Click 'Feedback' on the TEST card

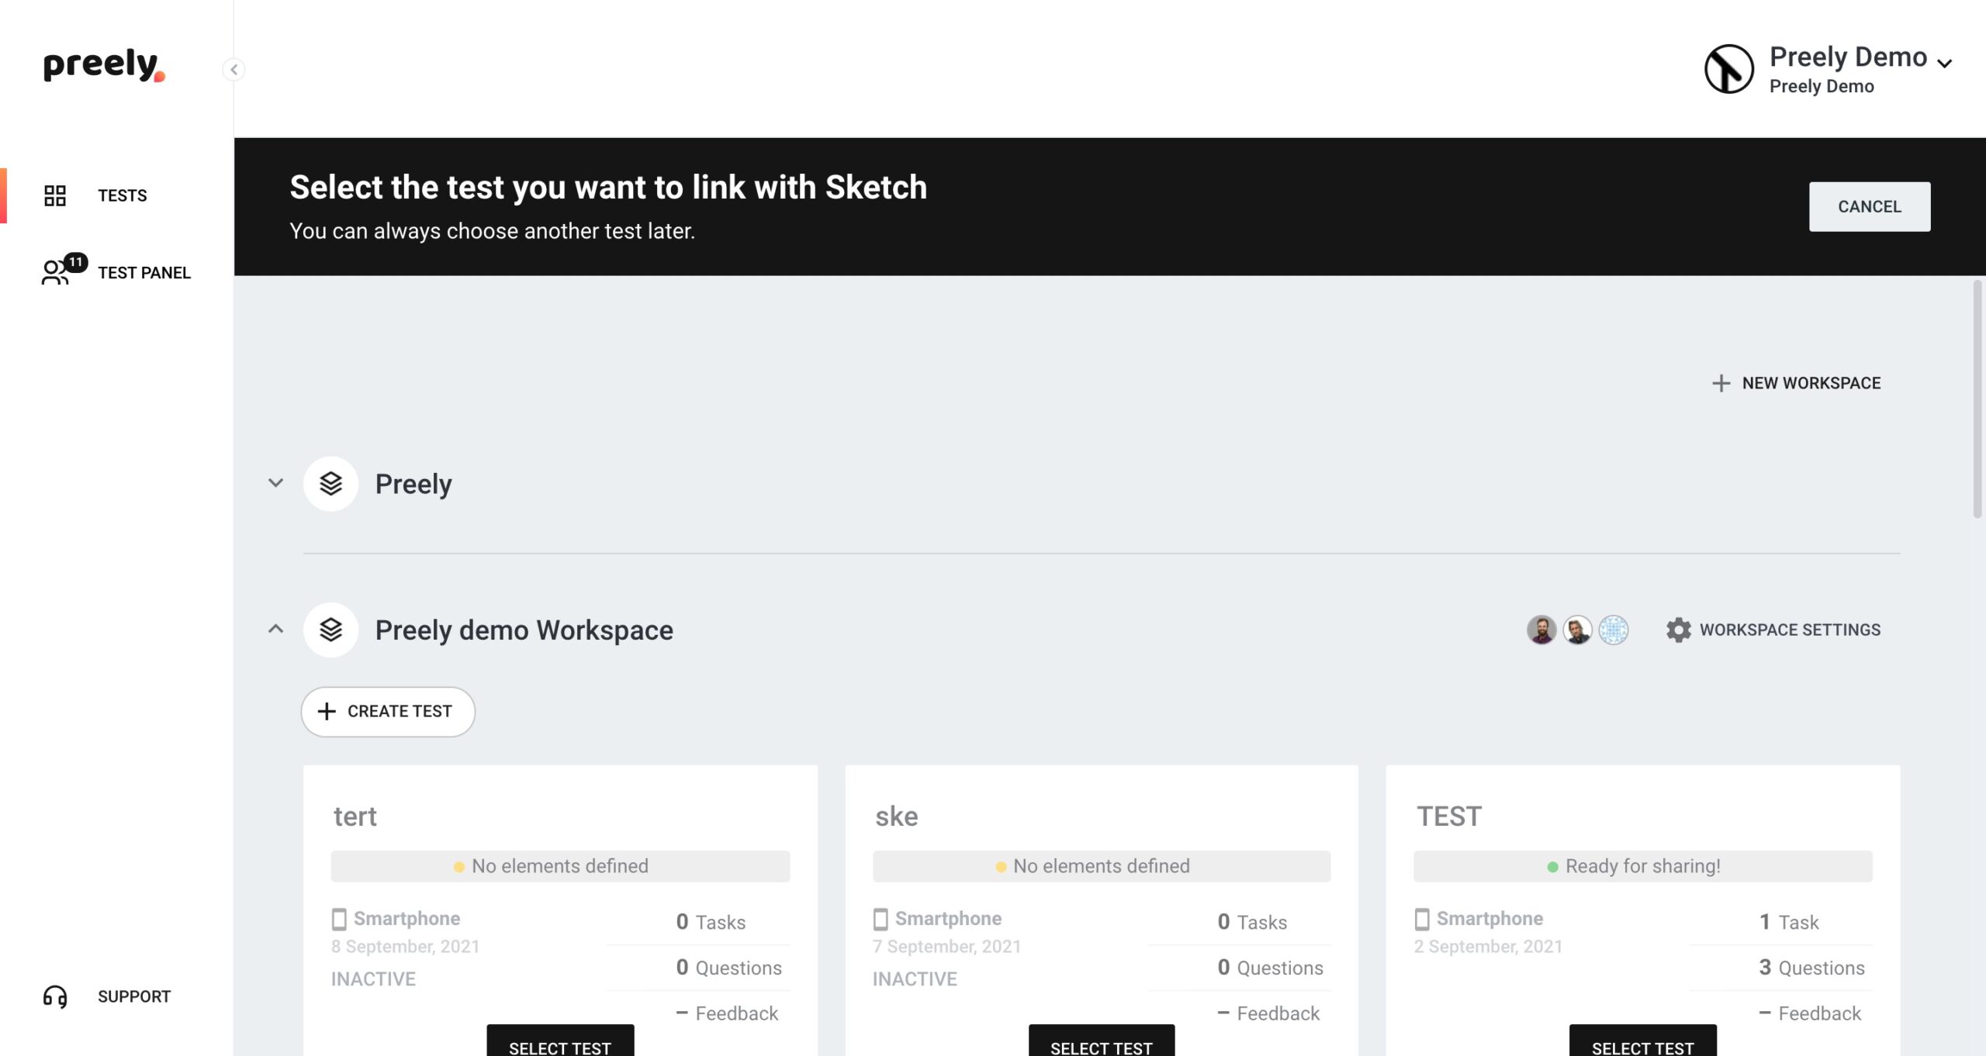pyautogui.click(x=1810, y=1013)
